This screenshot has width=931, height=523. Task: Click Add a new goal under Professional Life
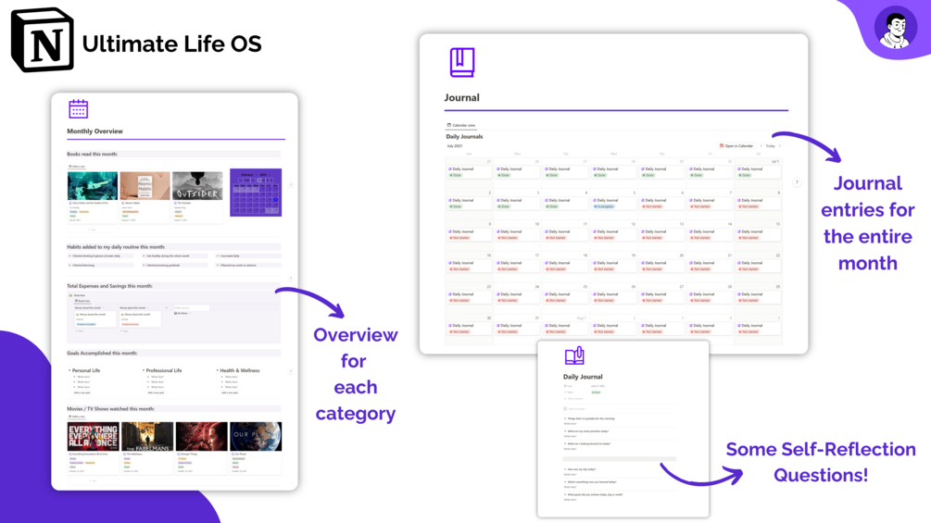(156, 392)
